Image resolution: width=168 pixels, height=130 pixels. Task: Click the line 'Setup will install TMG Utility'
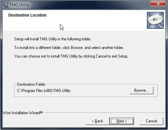tap(53, 39)
